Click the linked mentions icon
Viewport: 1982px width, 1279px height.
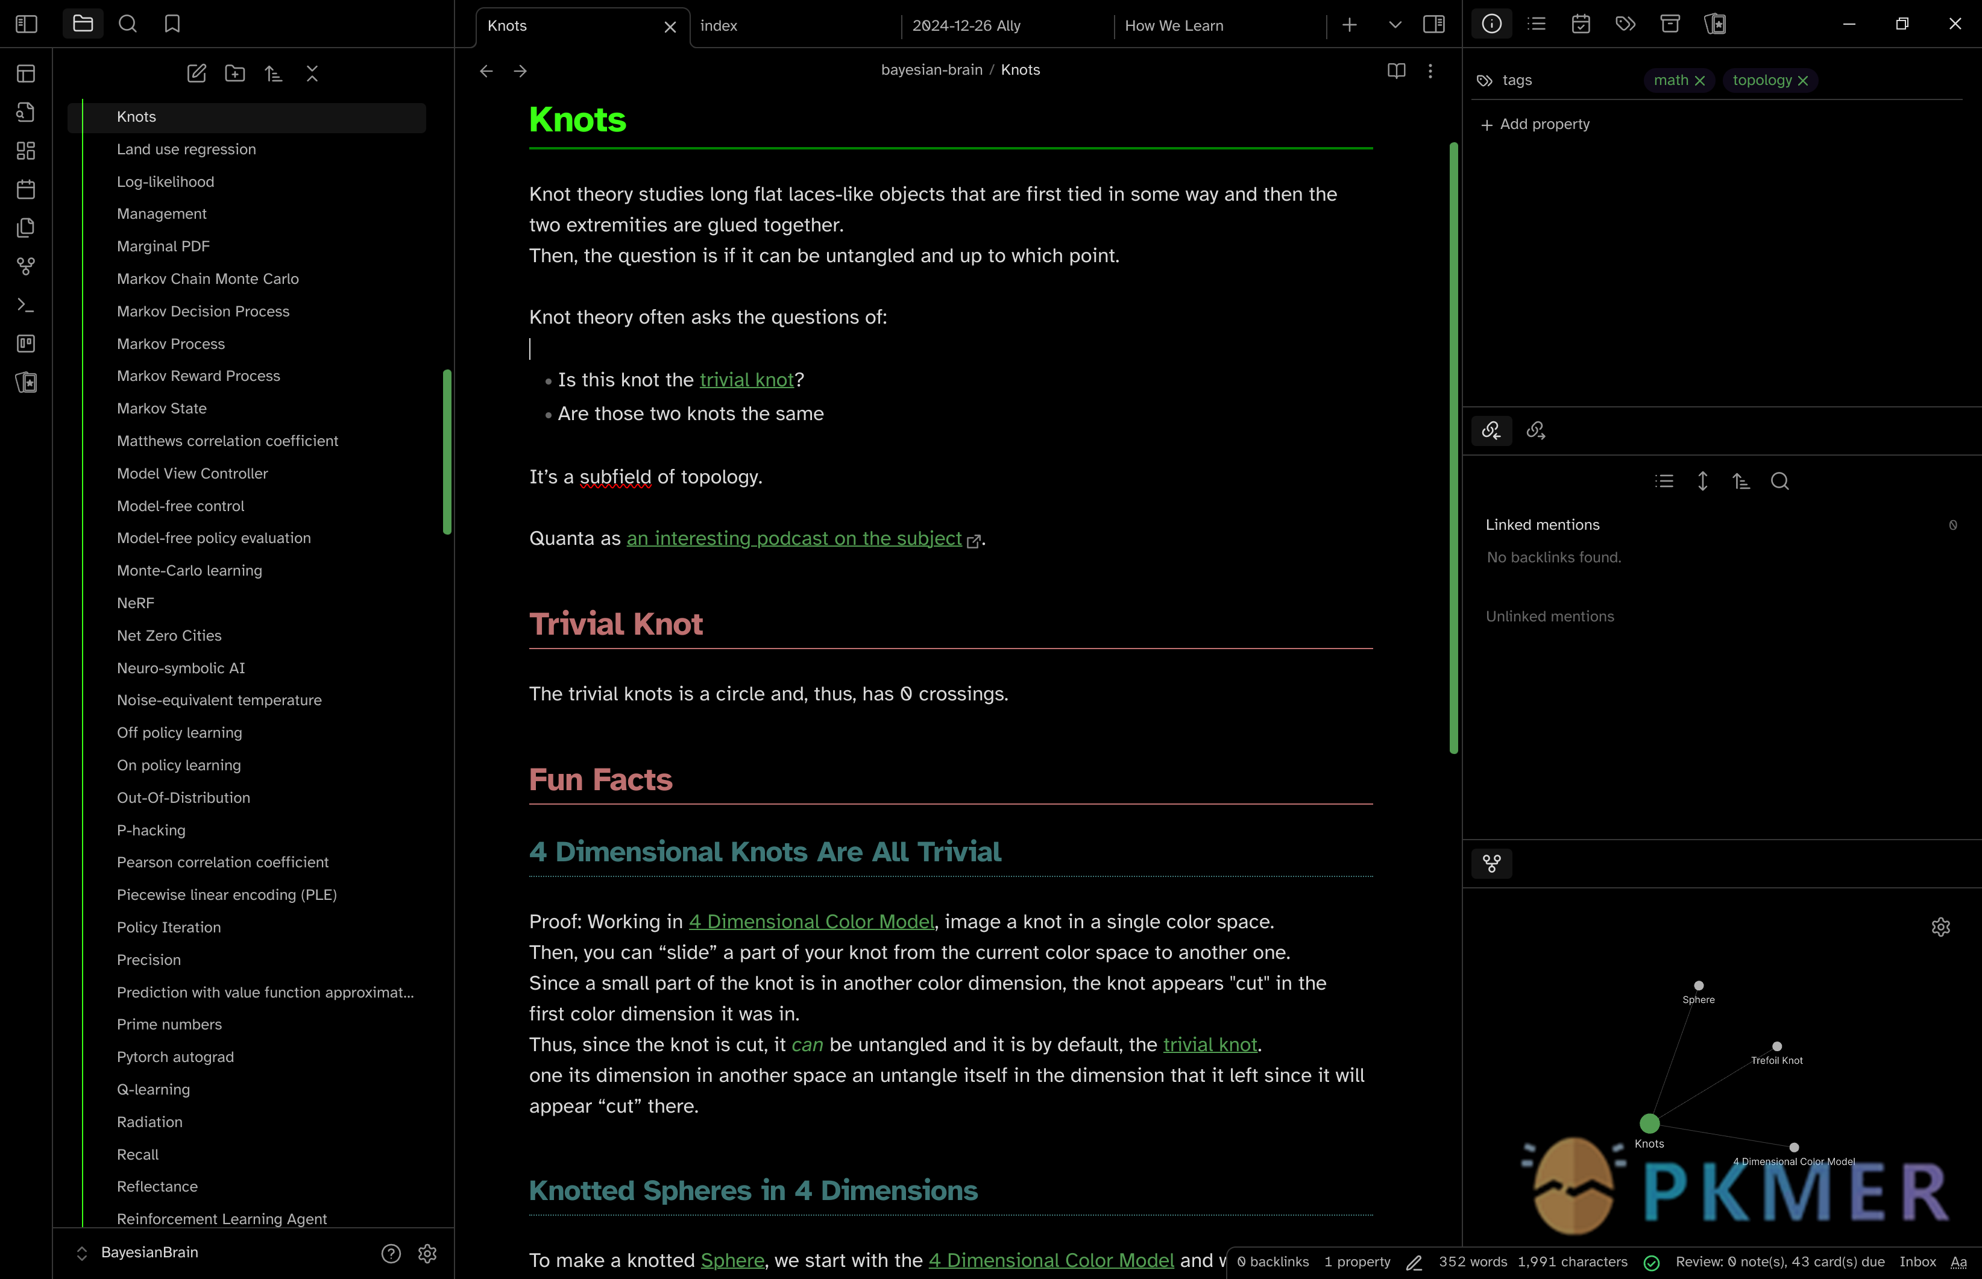point(1493,429)
